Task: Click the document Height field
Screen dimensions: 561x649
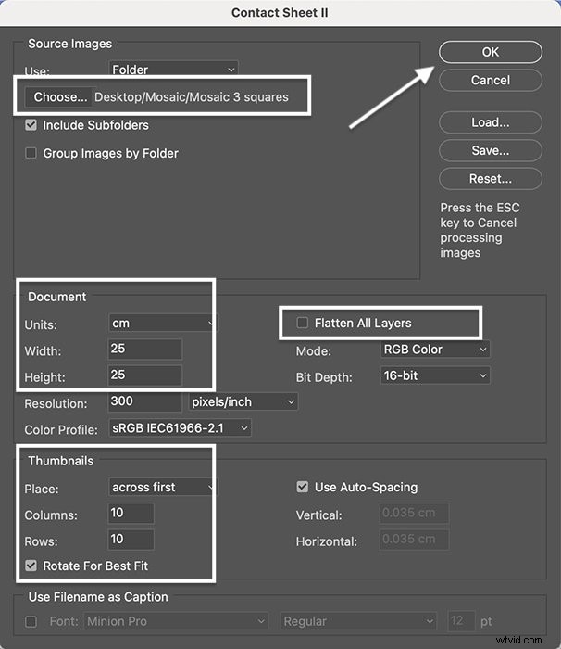Action: pyautogui.click(x=144, y=375)
